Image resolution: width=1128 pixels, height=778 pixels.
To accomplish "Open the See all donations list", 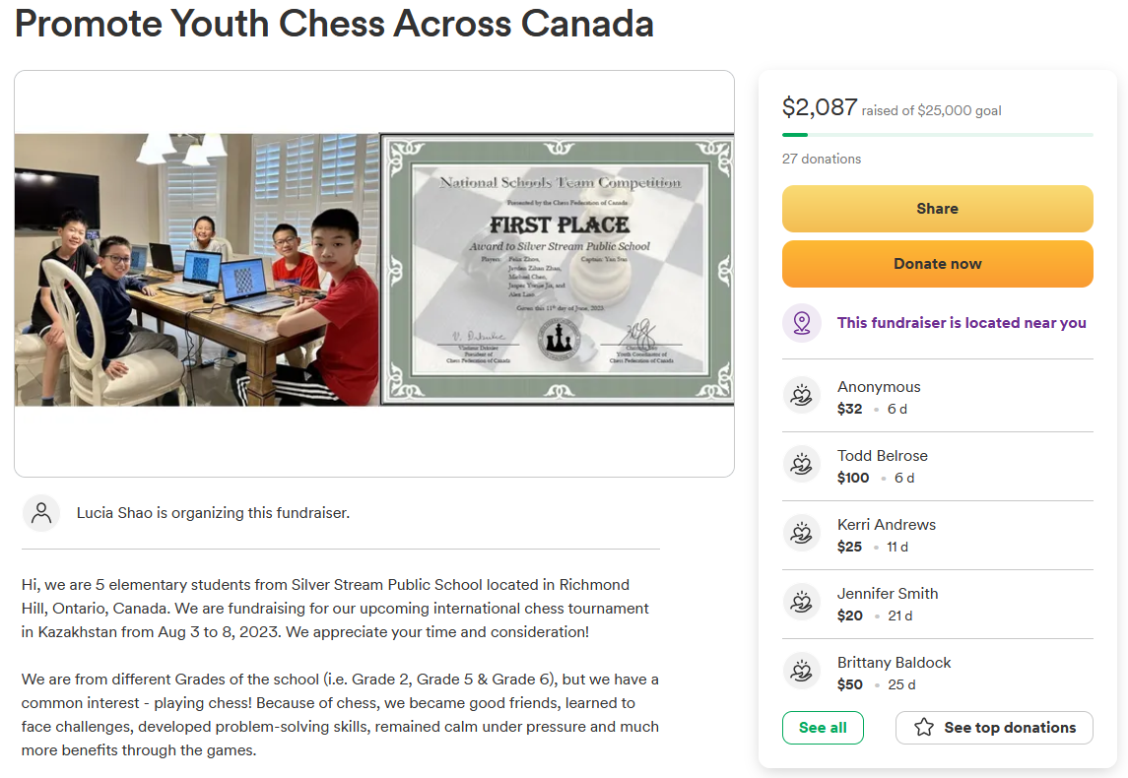I will coord(823,728).
